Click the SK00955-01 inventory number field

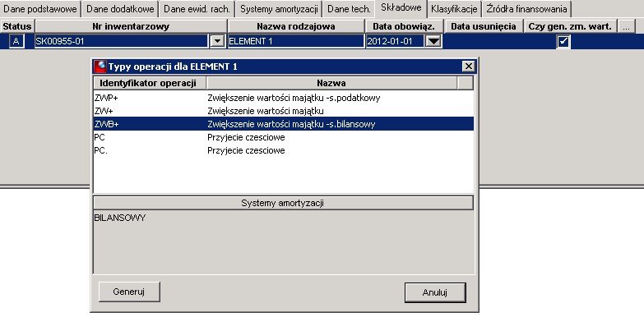(x=122, y=41)
